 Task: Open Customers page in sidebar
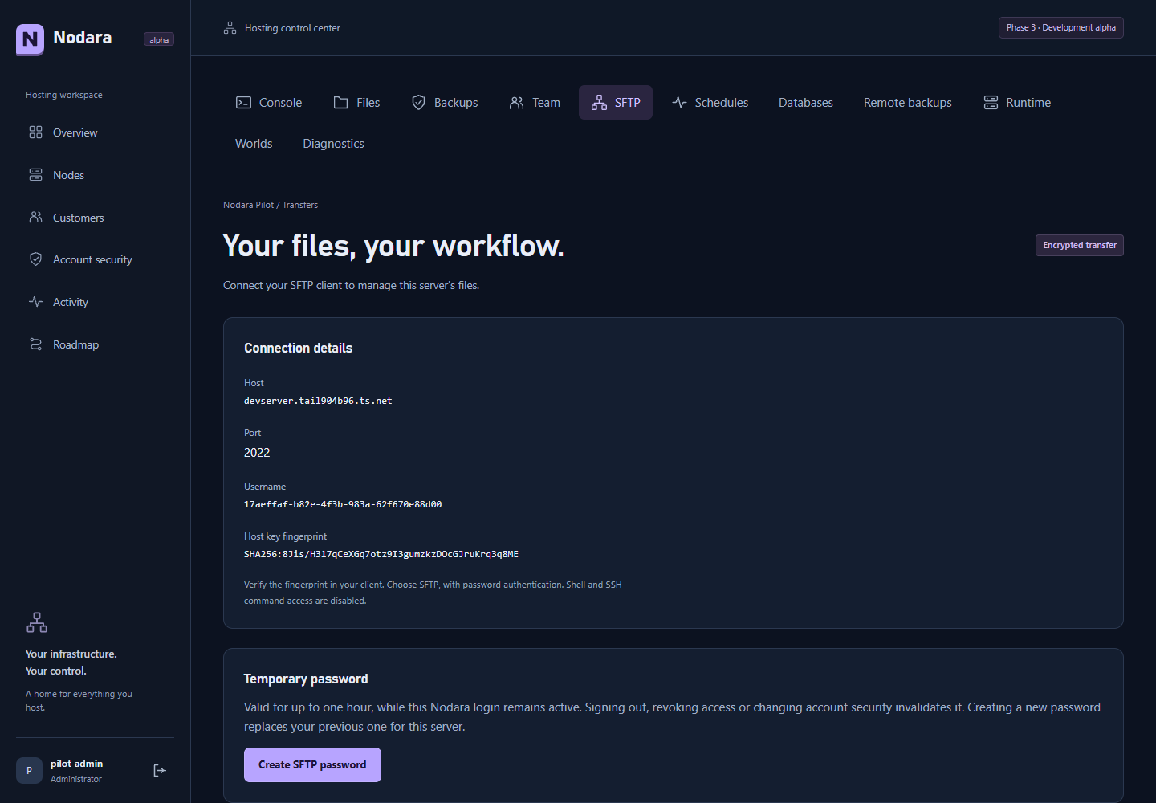(95, 218)
